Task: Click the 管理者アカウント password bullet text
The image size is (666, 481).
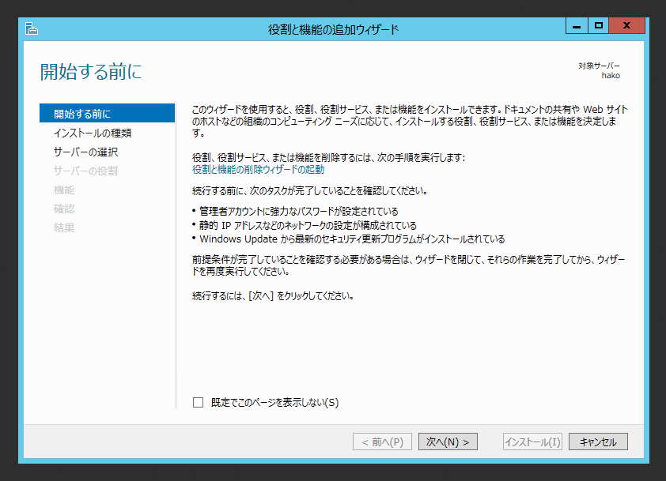Action: coord(299,211)
